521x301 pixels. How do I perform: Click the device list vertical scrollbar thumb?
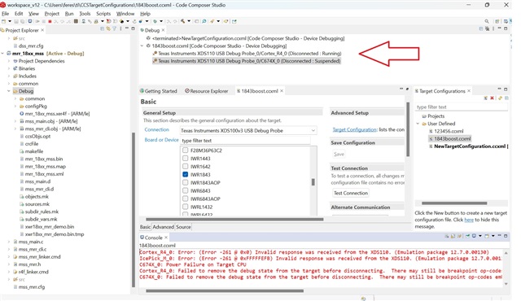pyautogui.click(x=313, y=182)
